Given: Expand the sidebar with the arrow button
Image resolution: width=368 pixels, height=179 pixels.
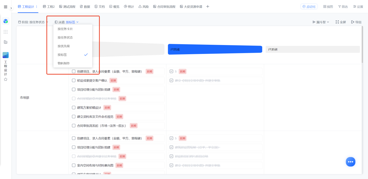Looking at the screenshot, I should [11, 8].
